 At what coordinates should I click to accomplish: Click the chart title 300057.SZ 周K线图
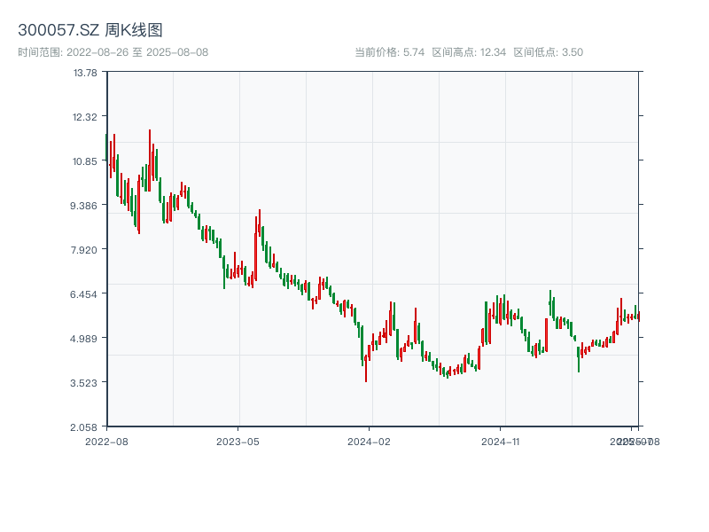tap(90, 31)
